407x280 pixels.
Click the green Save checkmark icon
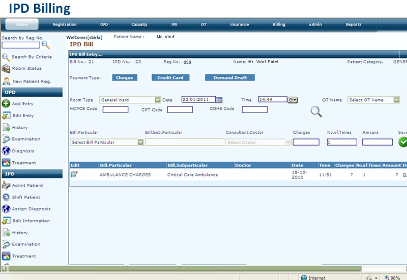[403, 142]
